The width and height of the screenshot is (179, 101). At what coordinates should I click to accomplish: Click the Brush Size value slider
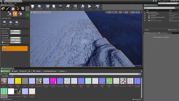pyautogui.click(x=15, y=31)
